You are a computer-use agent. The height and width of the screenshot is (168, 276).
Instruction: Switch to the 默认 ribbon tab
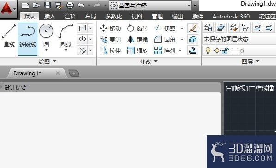coord(30,16)
